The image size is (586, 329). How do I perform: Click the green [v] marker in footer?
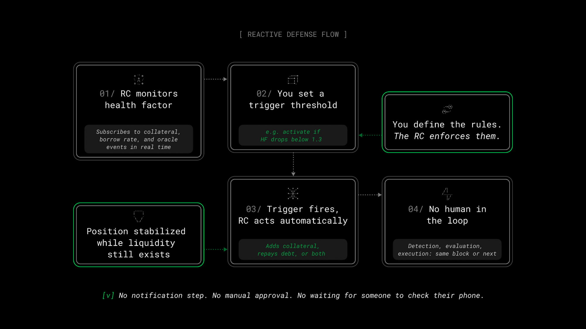[108, 295]
